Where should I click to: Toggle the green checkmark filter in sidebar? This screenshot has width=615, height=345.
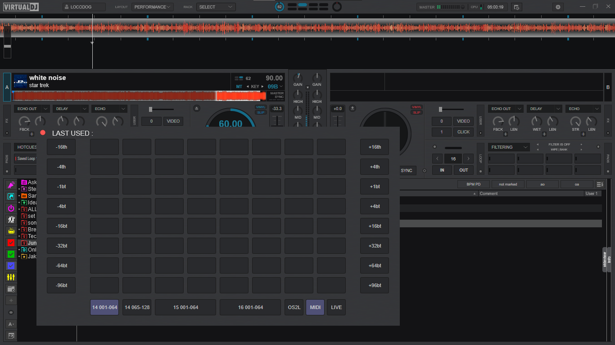tap(11, 254)
